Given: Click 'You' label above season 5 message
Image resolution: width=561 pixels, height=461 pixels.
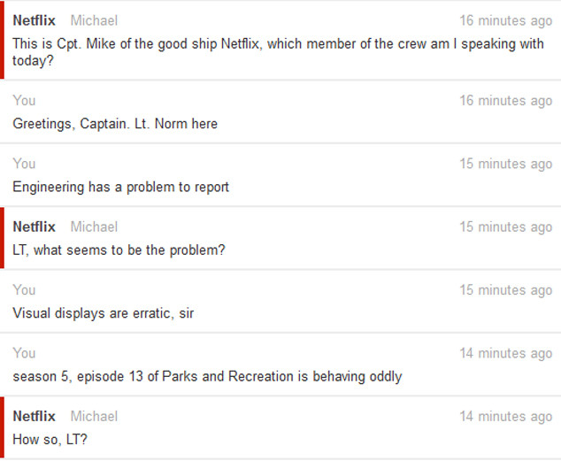Looking at the screenshot, I should [24, 353].
